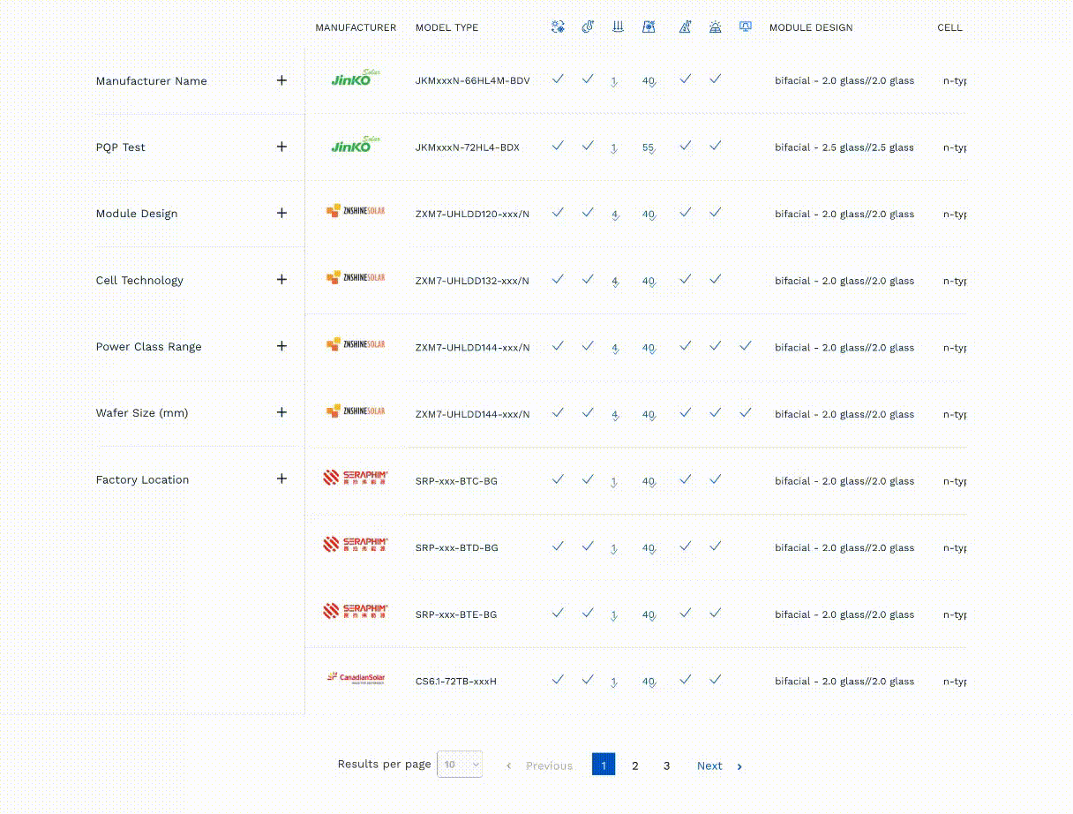Click the mechanical stress load column icon
Screen dimensions: 1073x814
(x=618, y=27)
